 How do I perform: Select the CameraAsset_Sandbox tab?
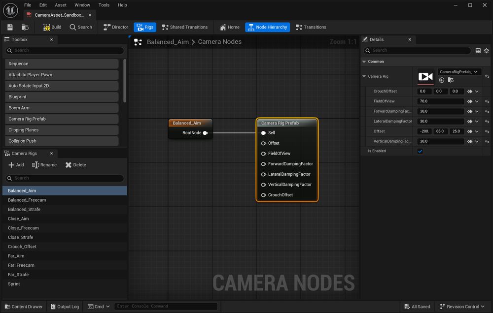pos(60,15)
